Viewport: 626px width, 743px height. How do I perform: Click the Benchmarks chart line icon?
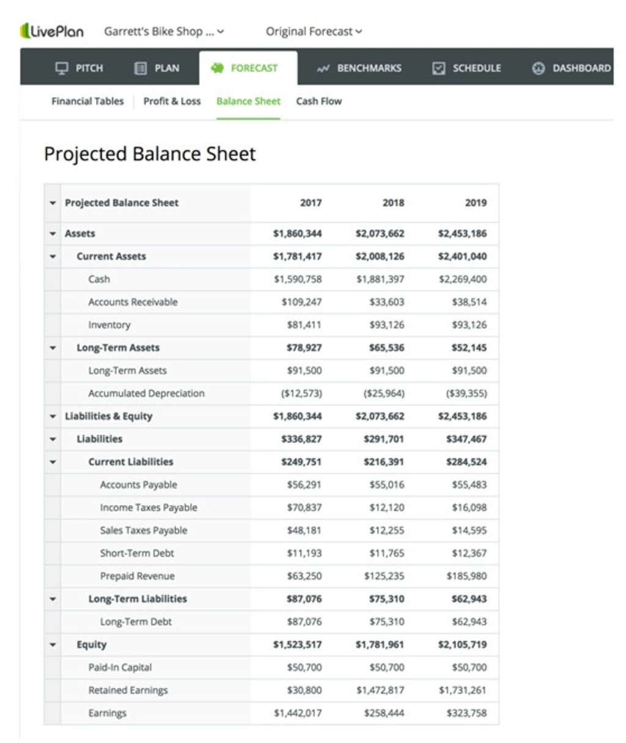(323, 68)
